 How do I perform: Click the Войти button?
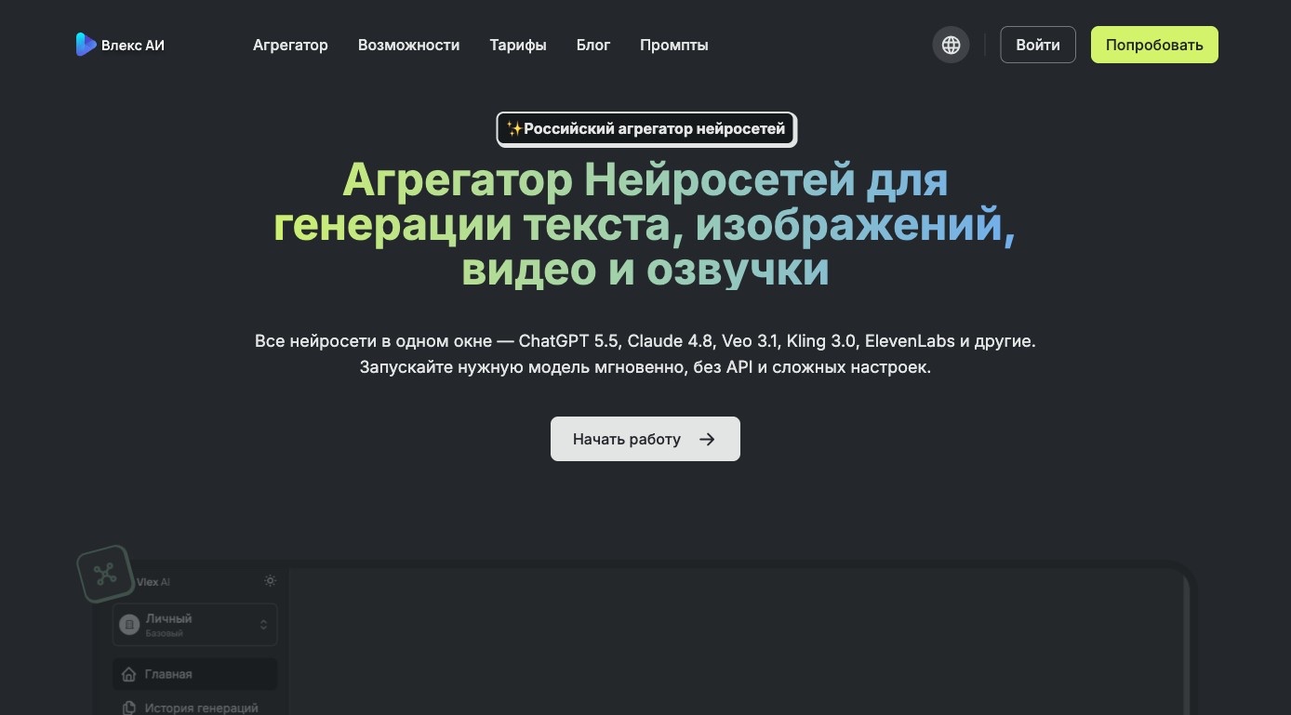[x=1038, y=45]
